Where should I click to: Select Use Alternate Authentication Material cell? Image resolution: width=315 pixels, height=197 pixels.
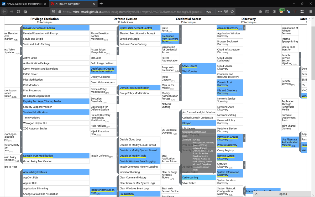(290, 142)
